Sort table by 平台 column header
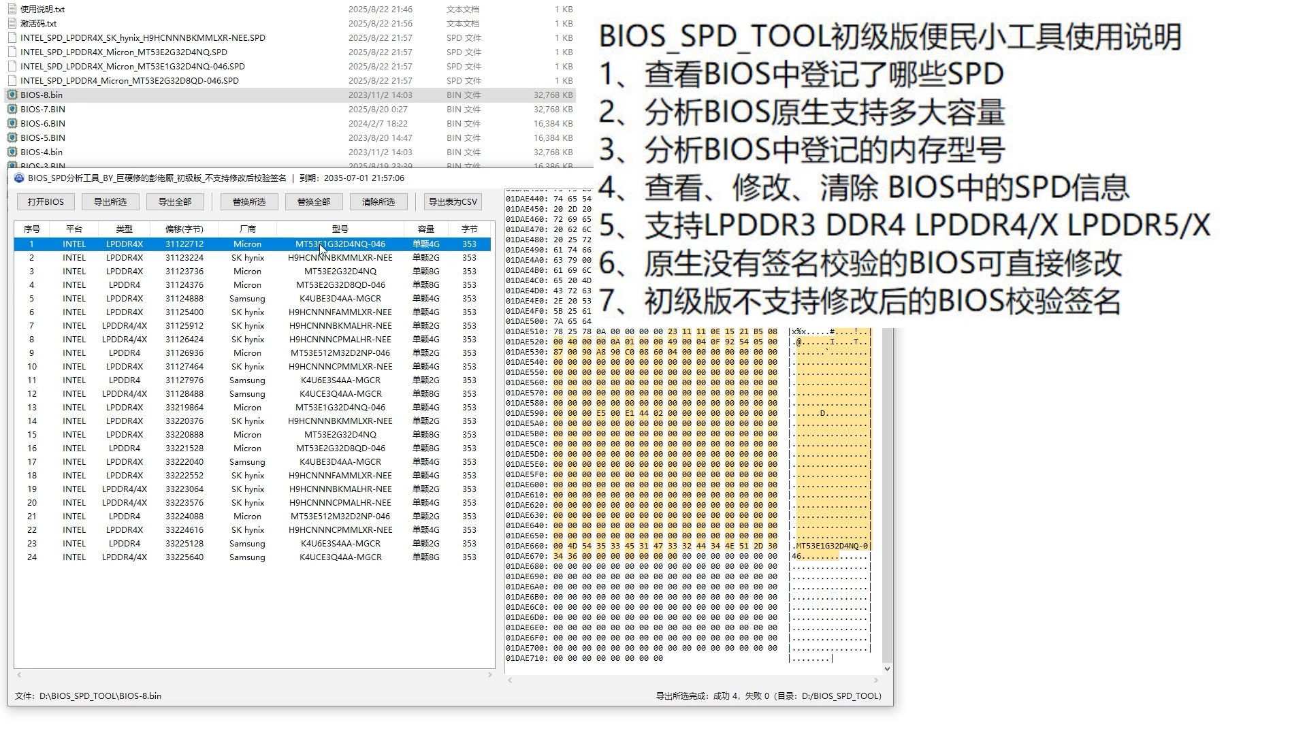1307x735 pixels. [x=74, y=229]
